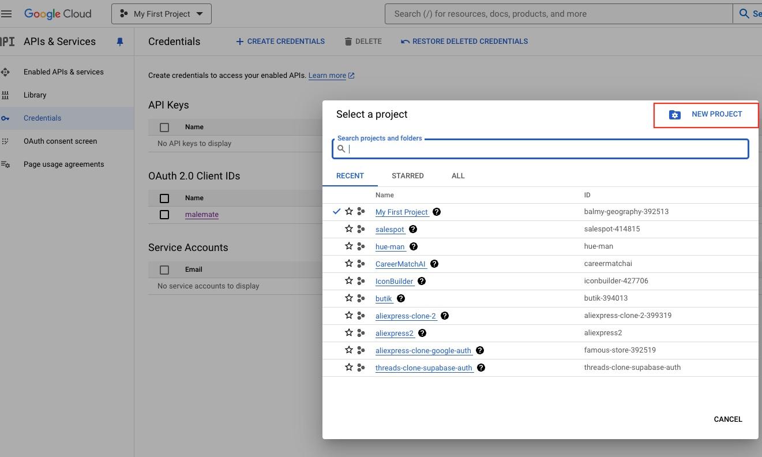Click the pin icon next to APIs & Services

(120, 41)
